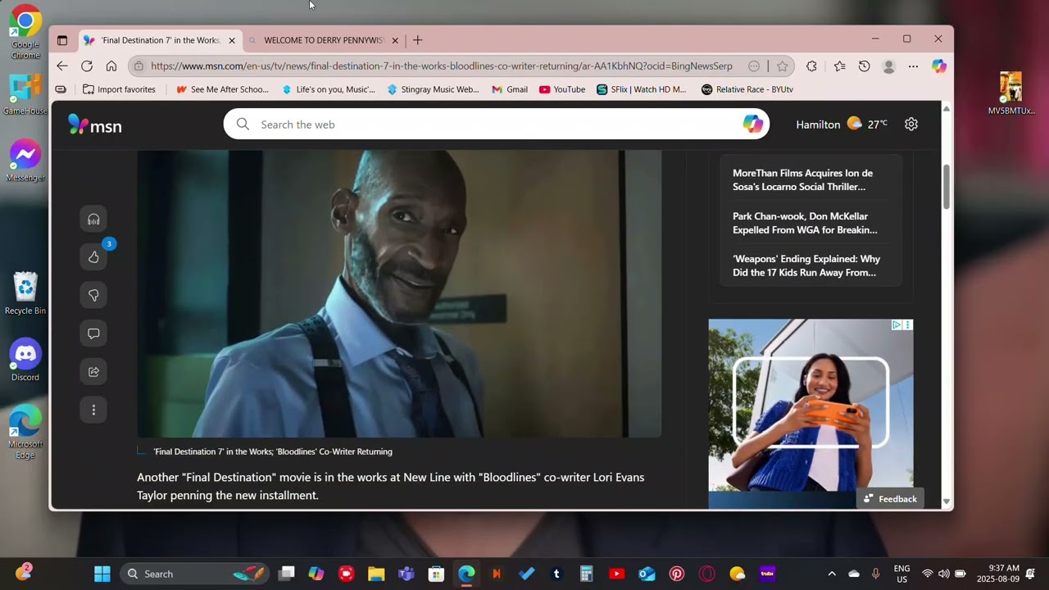Screen dimensions: 1049x590
Task: Open browser History icon
Action: click(864, 66)
